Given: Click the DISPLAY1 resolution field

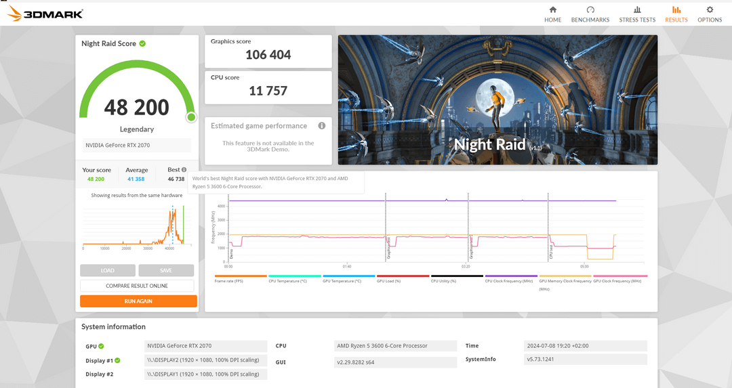Looking at the screenshot, I should (x=205, y=374).
